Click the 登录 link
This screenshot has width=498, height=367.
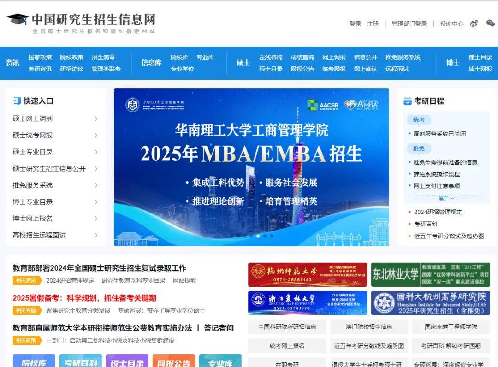tap(355, 24)
